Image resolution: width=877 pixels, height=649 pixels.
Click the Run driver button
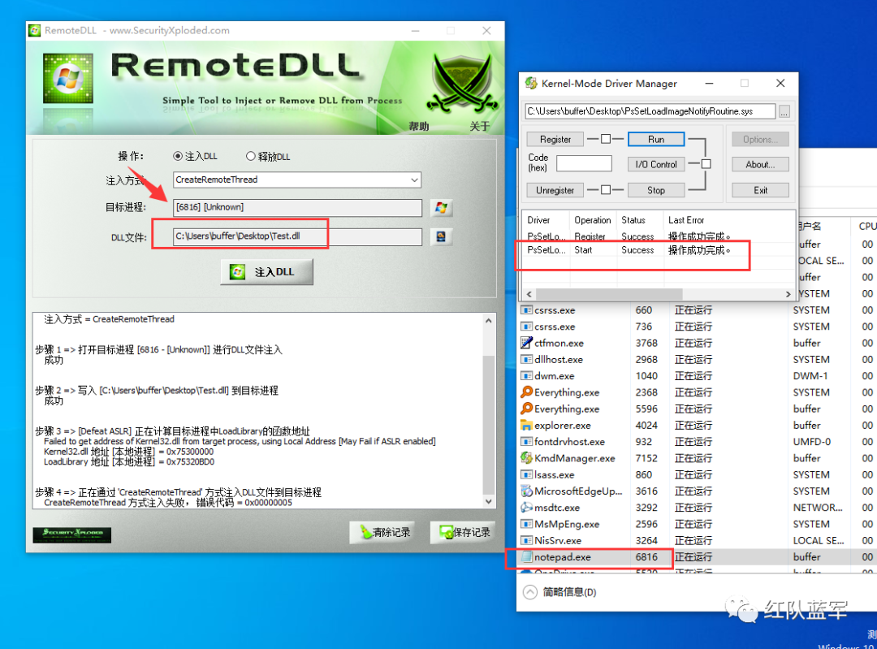656,140
